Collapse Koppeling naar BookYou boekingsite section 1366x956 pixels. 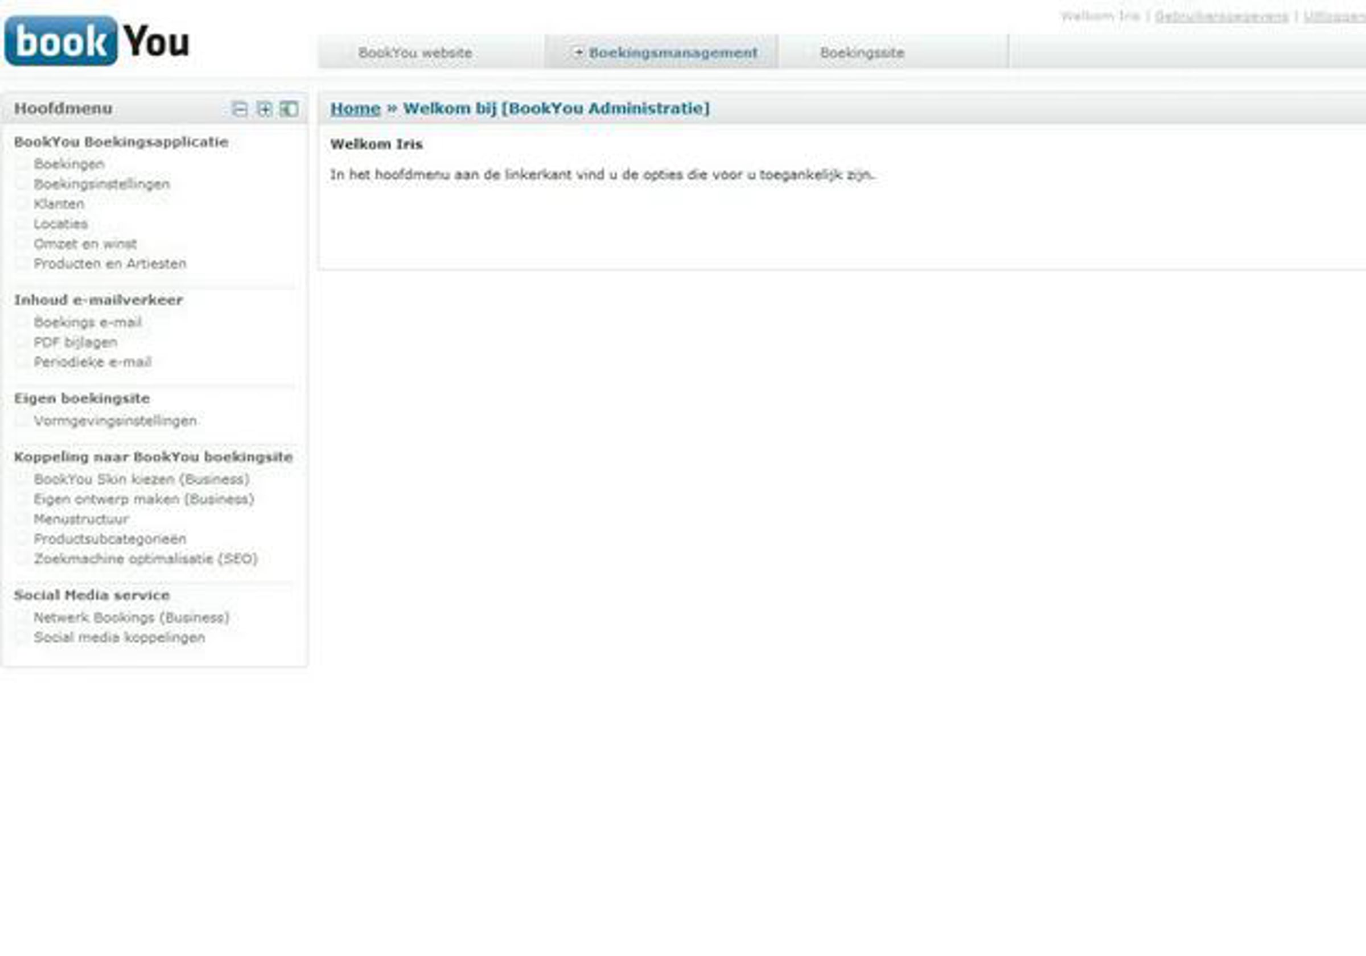click(153, 457)
